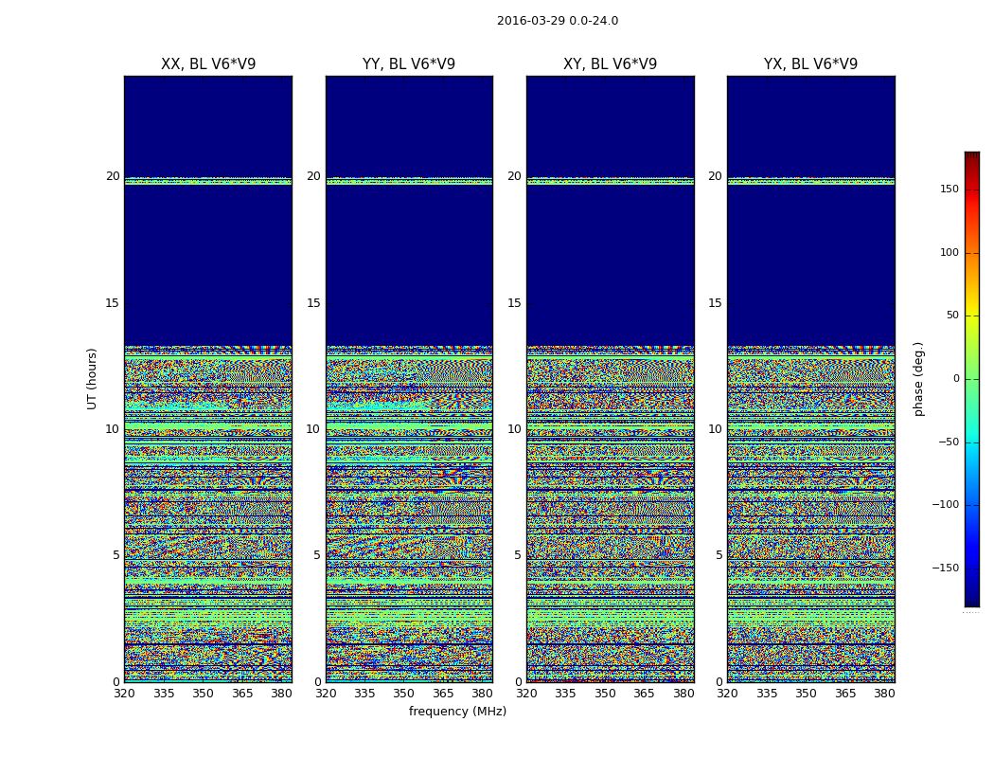Click colorbar tick label '0'
The image size is (994, 758).
(x=956, y=379)
